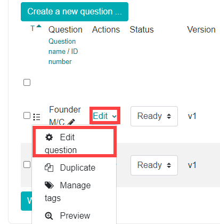Click the Preview magnifier icon
This screenshot has height=224, width=220.
[49, 216]
